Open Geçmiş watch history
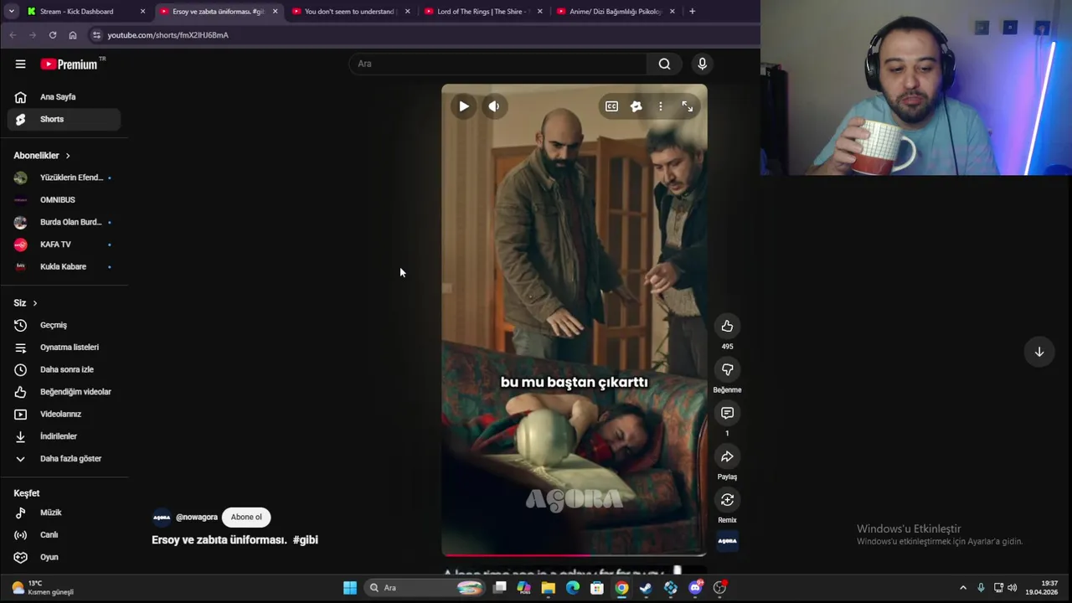Image resolution: width=1072 pixels, height=603 pixels. tap(64, 325)
